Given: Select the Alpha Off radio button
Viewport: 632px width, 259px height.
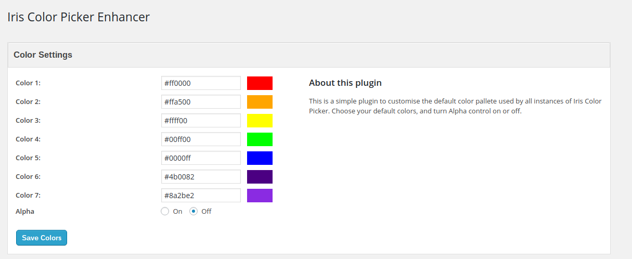Looking at the screenshot, I should click(x=194, y=211).
